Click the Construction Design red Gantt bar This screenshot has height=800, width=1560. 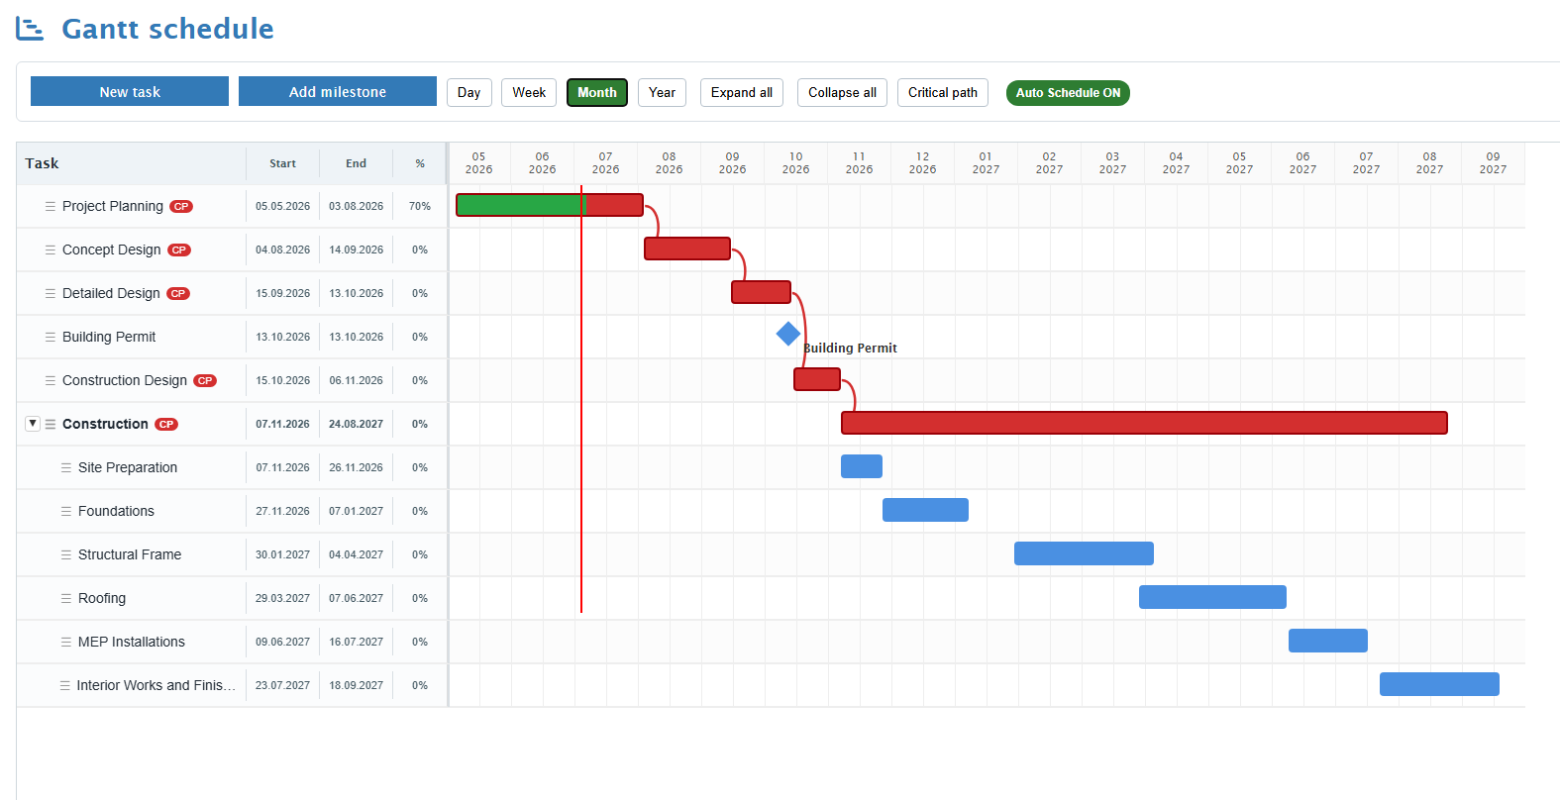click(817, 379)
